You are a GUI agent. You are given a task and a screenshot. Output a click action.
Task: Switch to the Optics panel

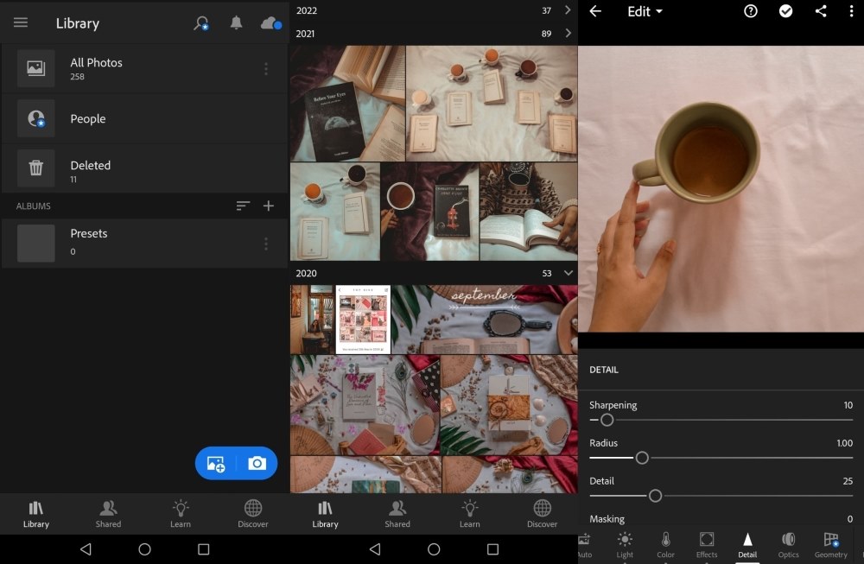click(788, 544)
